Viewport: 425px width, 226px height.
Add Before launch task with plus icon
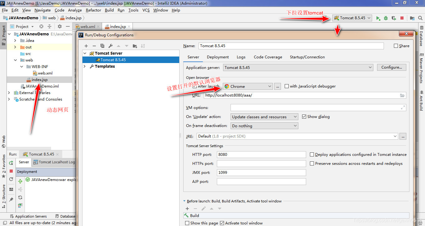click(187, 209)
